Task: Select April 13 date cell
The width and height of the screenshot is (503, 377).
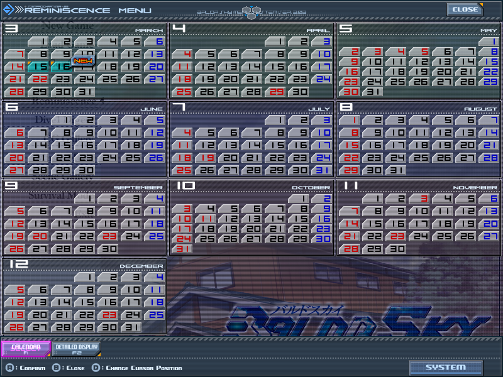Action: pos(229,67)
